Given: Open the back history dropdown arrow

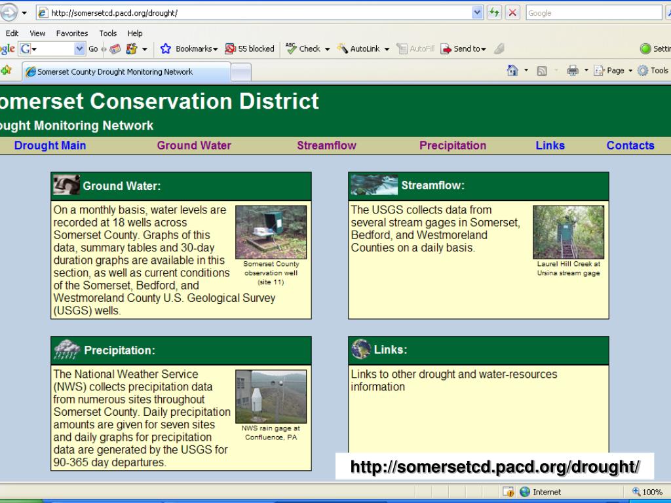Looking at the screenshot, I should click(24, 13).
